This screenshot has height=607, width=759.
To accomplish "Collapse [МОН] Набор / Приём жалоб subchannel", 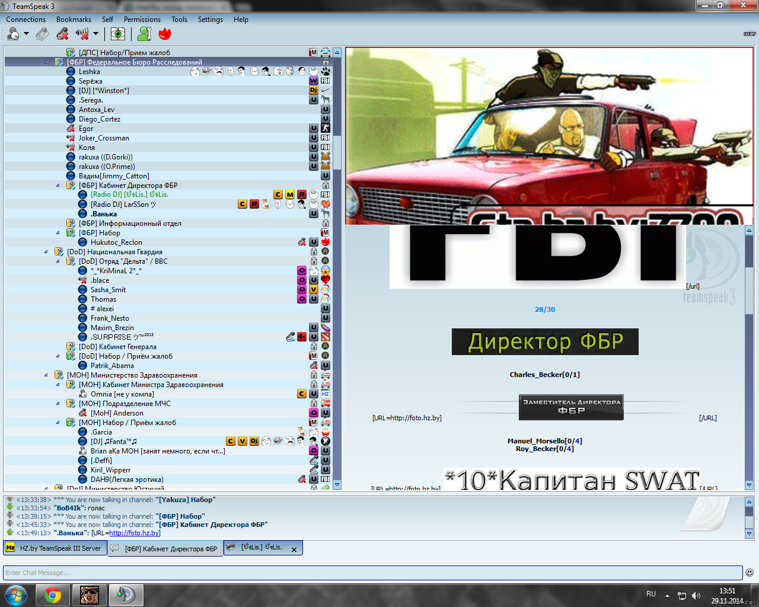I will (x=58, y=423).
